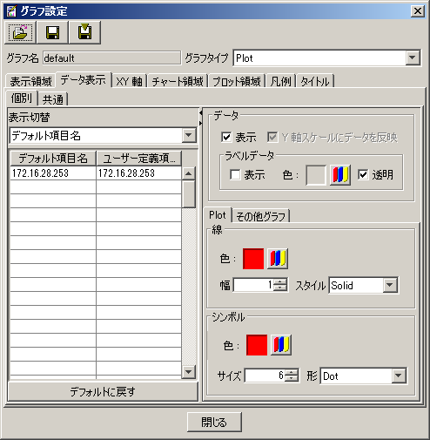Viewport: 430px width, 440px height.
Task: Click the save-as floppy with arrow icon
Action: 84,32
